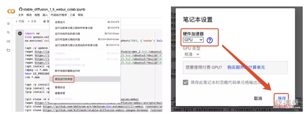Image resolution: width=306 pixels, height=114 pixels.
Task: Choose 运行当前单元格之前的所有单元格
Action: (85, 28)
